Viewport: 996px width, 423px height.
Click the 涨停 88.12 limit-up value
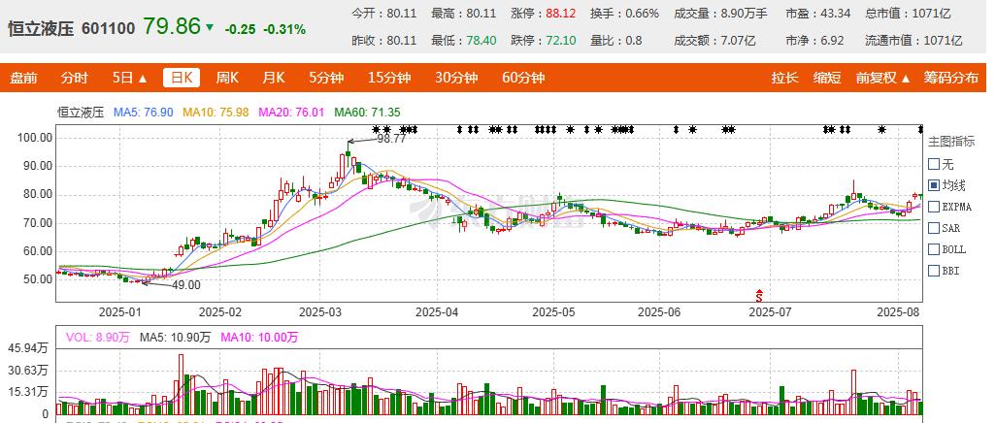tap(561, 14)
